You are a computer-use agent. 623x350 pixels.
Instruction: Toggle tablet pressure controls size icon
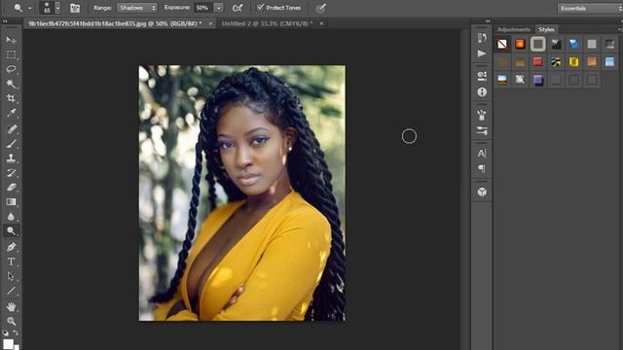click(x=321, y=8)
